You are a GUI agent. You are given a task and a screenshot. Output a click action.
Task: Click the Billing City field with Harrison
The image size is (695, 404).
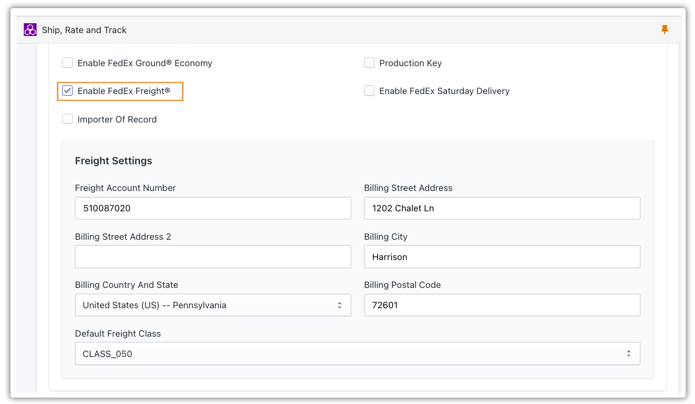pos(502,257)
